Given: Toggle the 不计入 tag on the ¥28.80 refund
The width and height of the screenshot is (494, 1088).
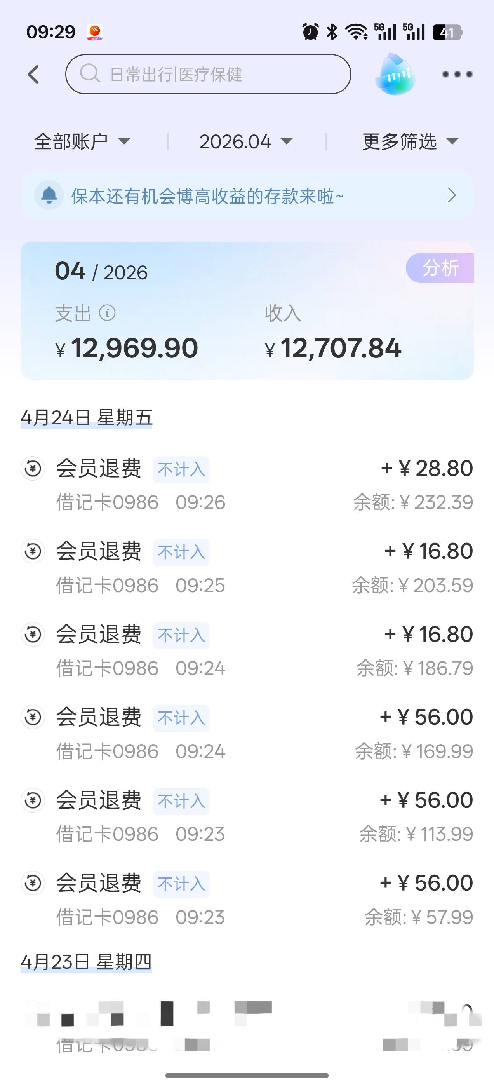Looking at the screenshot, I should 181,469.
